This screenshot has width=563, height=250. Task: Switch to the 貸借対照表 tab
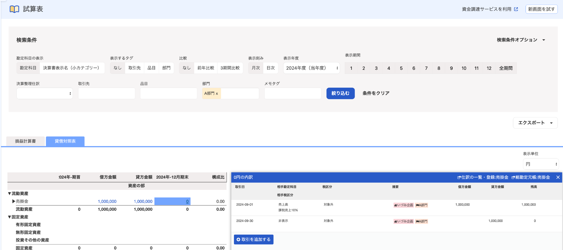pyautogui.click(x=65, y=141)
